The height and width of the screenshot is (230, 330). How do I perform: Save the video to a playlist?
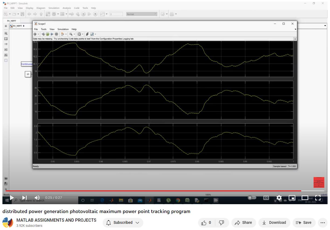[304, 222]
